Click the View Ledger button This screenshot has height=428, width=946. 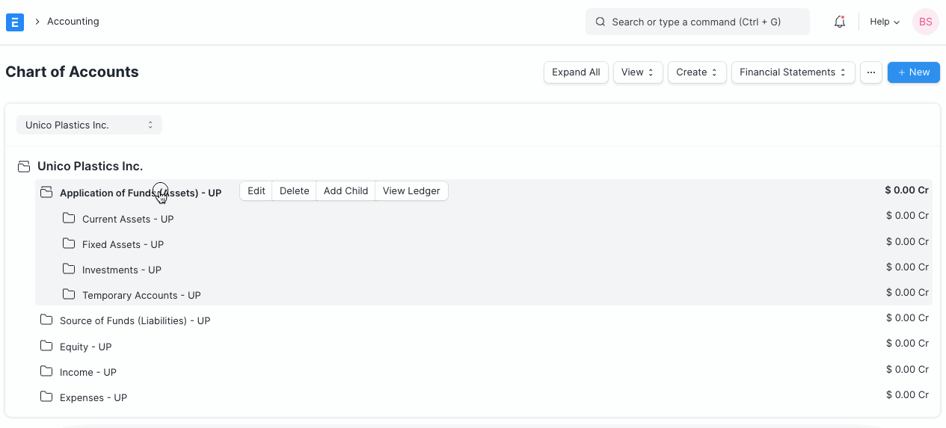pyautogui.click(x=411, y=191)
